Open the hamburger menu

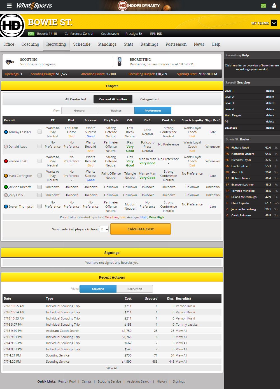[9, 6]
